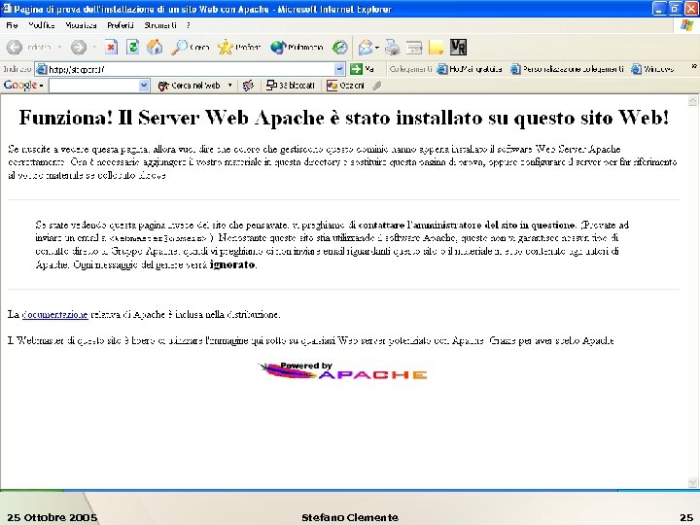
Task: Click the Internet Explorer title bar icon
Action: coord(7,9)
